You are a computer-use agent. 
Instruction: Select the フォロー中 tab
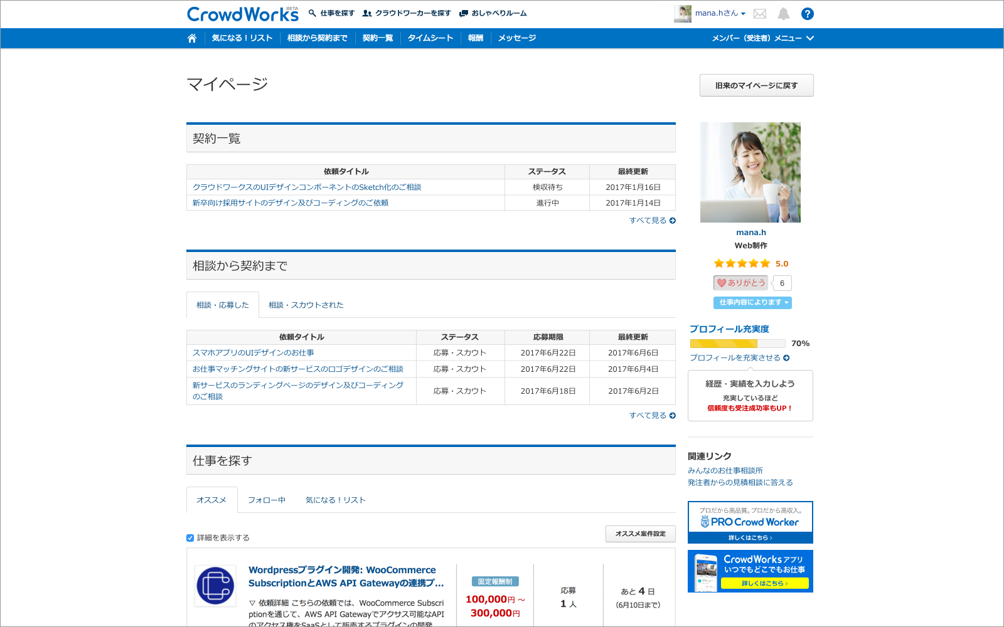(266, 500)
